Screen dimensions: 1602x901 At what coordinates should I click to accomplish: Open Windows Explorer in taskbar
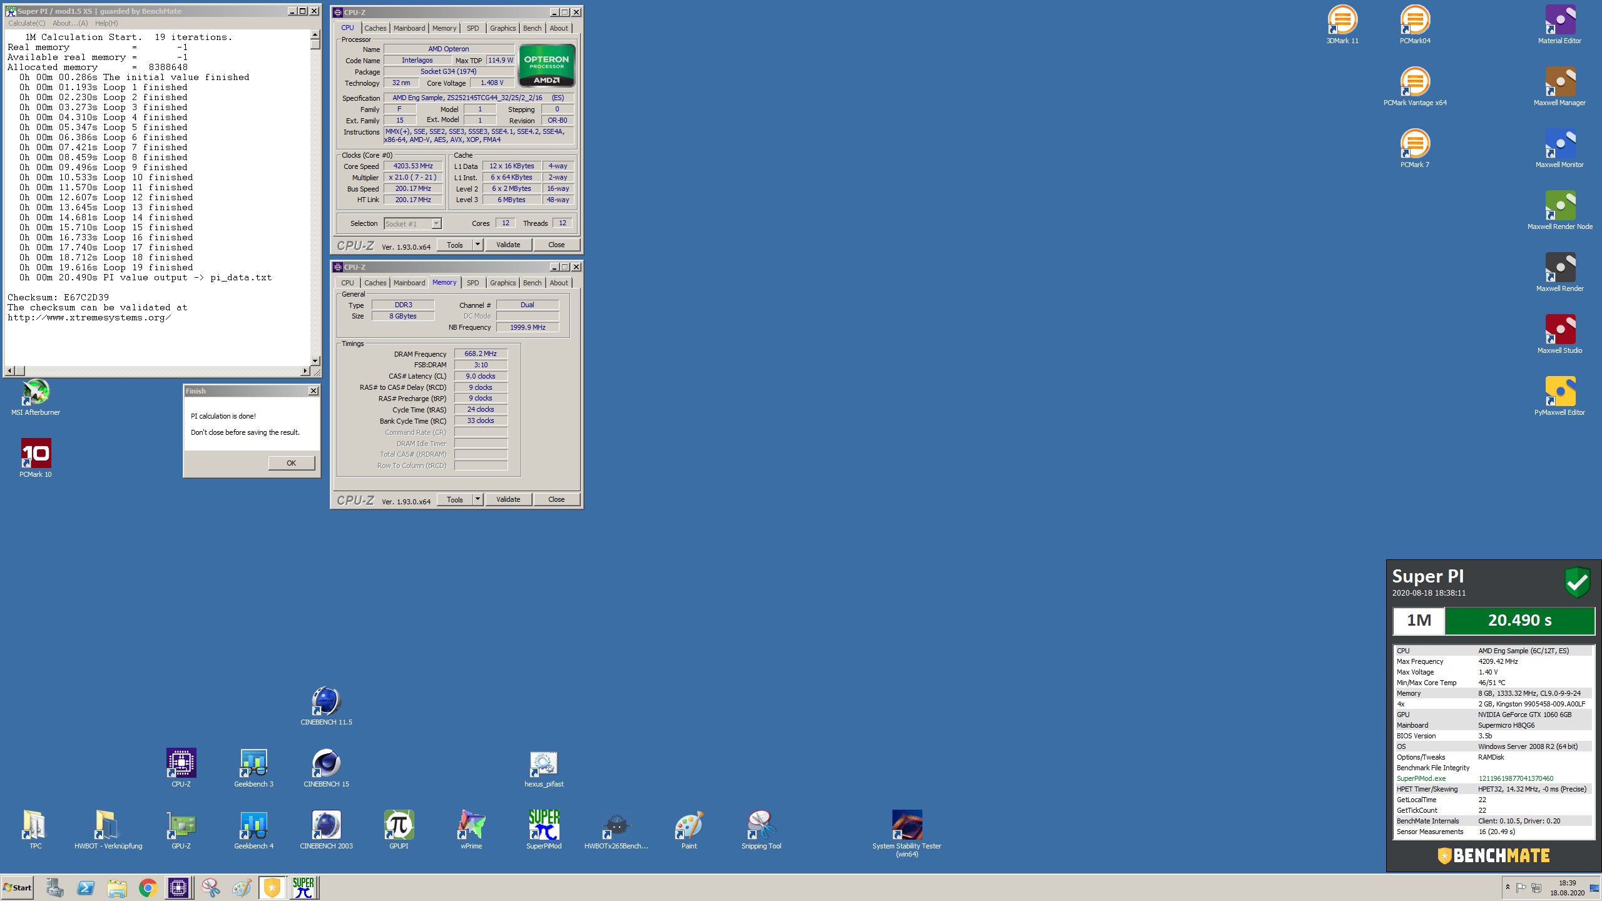click(116, 887)
